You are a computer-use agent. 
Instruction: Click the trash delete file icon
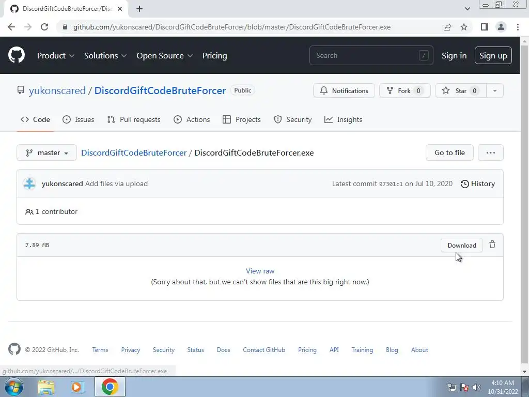tap(492, 245)
